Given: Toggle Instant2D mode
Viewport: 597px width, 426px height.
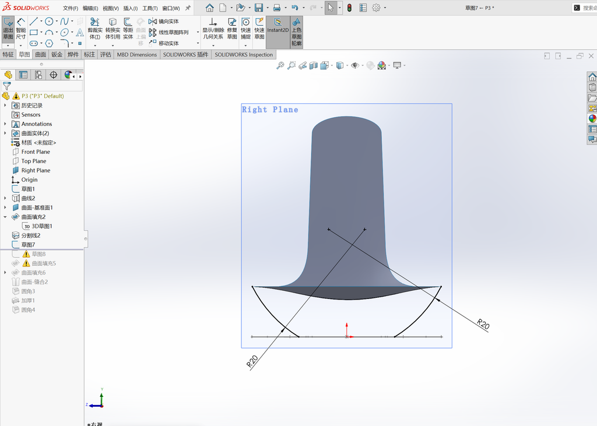Looking at the screenshot, I should tap(278, 32).
